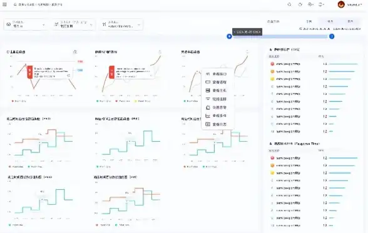Choose the first context menu entry with binoculars icon
Image resolution: width=368 pixels, height=233 pixels.
(x=218, y=74)
